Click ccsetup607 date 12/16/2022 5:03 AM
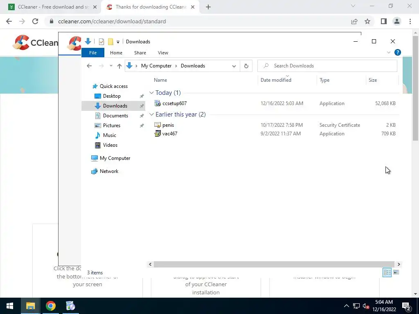This screenshot has width=419, height=314. [x=282, y=103]
